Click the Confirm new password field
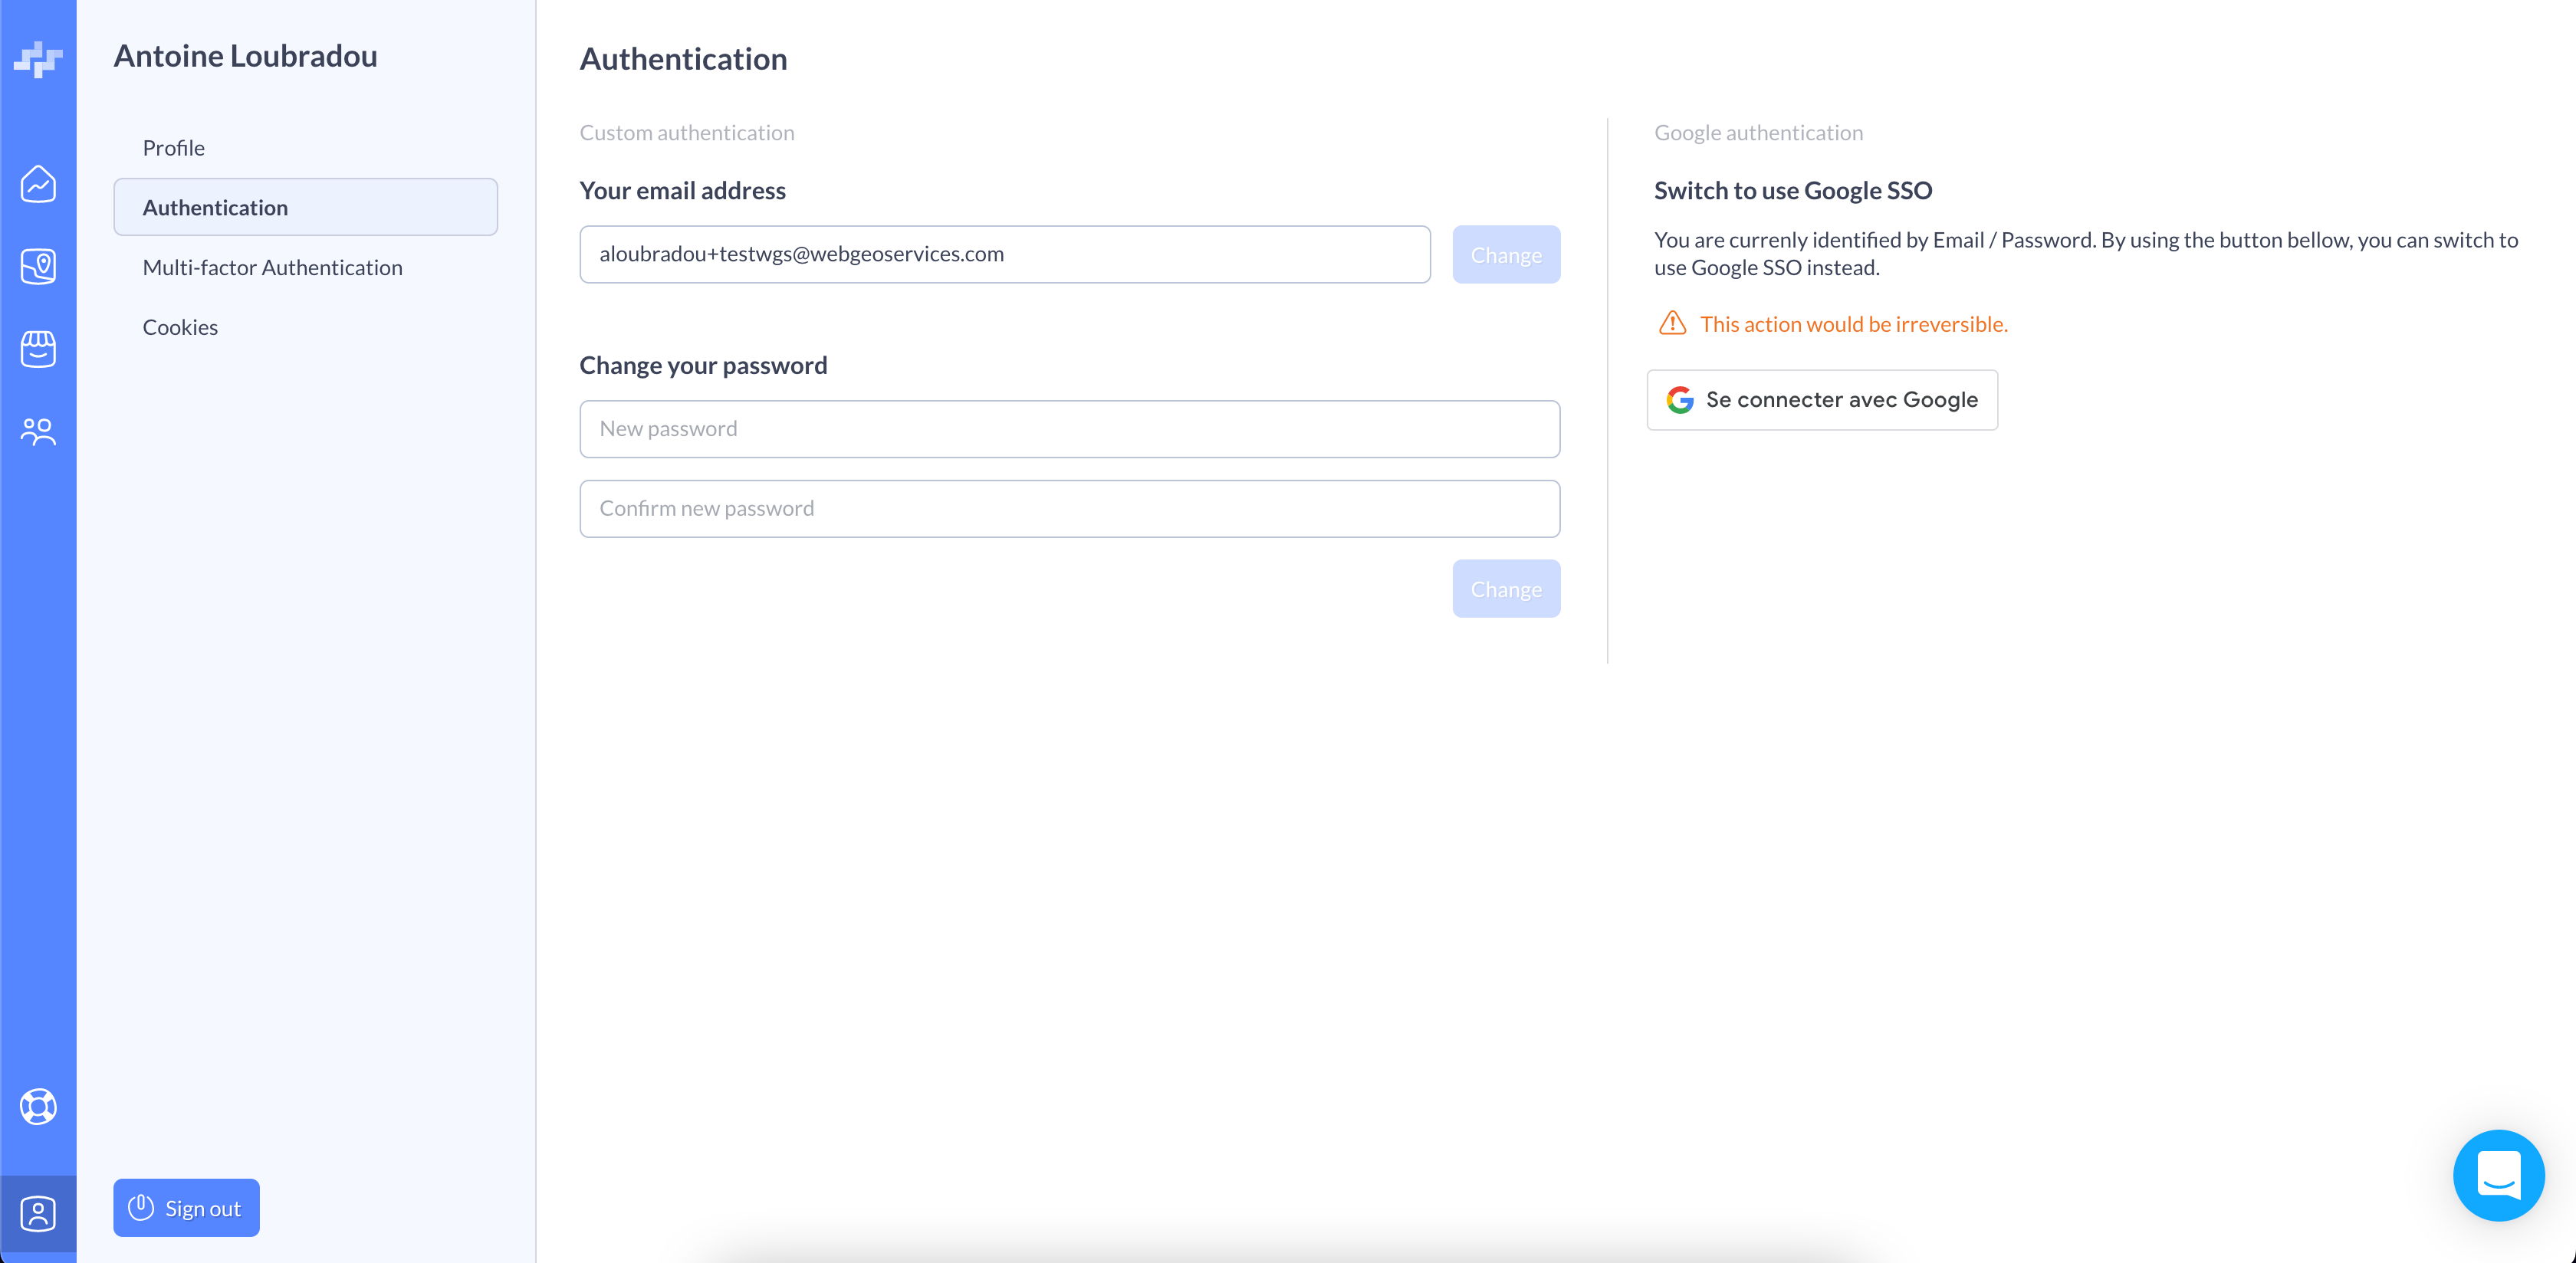2576x1263 pixels. point(1069,509)
